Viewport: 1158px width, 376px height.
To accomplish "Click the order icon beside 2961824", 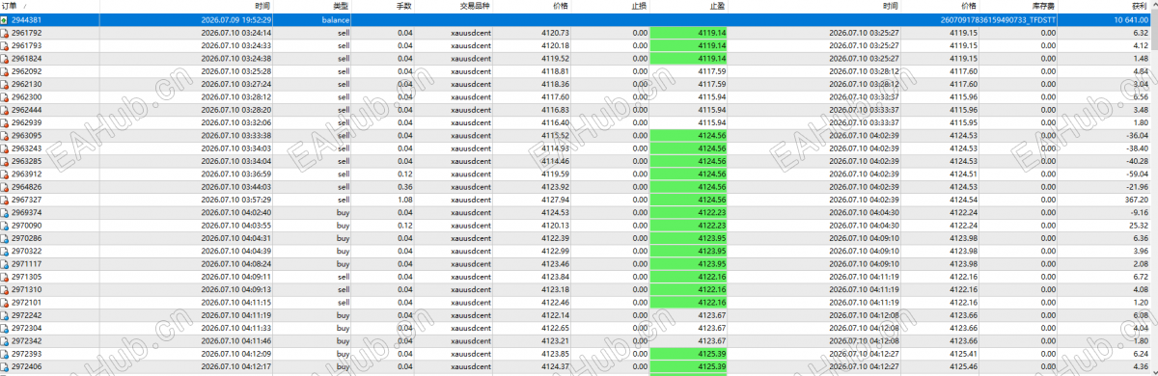I will tap(5, 58).
